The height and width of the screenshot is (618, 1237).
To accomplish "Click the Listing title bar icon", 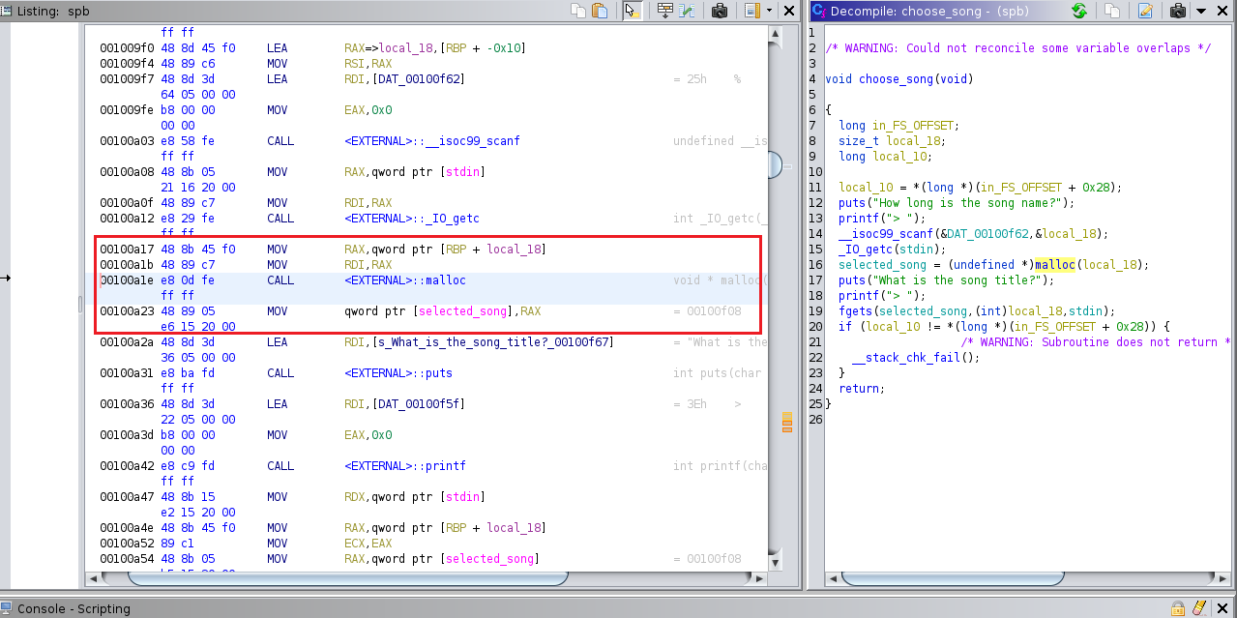I will pos(7,11).
